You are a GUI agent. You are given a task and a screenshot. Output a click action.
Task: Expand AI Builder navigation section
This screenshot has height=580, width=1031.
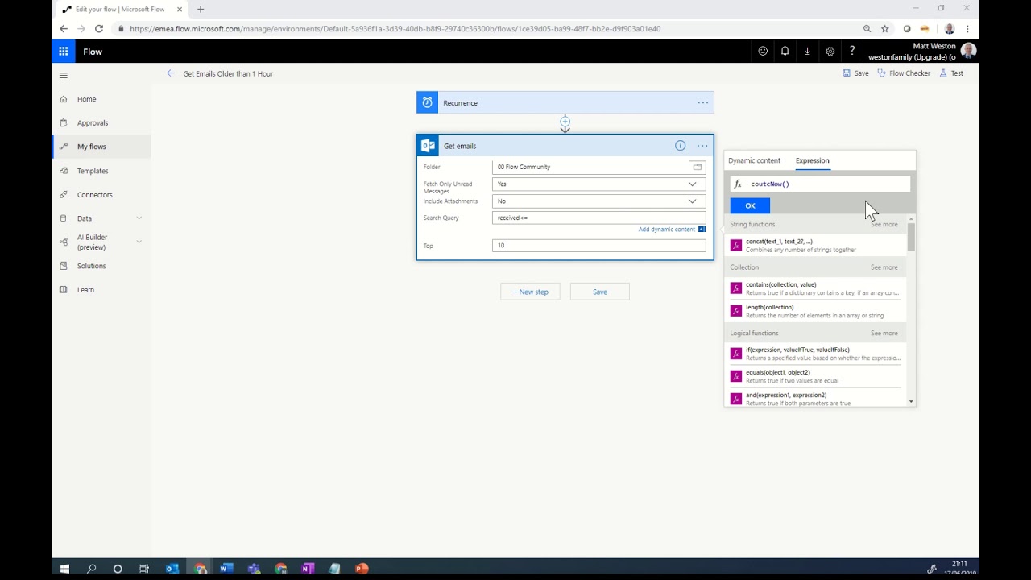139,242
